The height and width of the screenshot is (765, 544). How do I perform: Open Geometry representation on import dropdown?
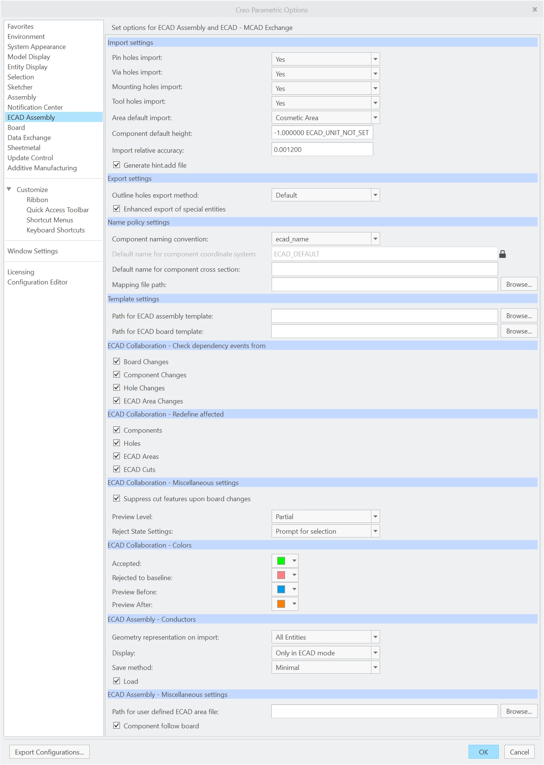[x=325, y=637]
